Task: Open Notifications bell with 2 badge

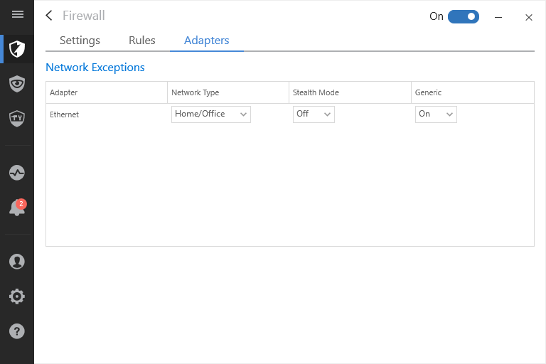Action: pyautogui.click(x=17, y=208)
